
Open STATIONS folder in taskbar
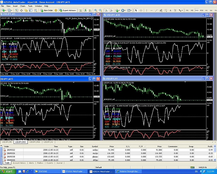click(47, 172)
